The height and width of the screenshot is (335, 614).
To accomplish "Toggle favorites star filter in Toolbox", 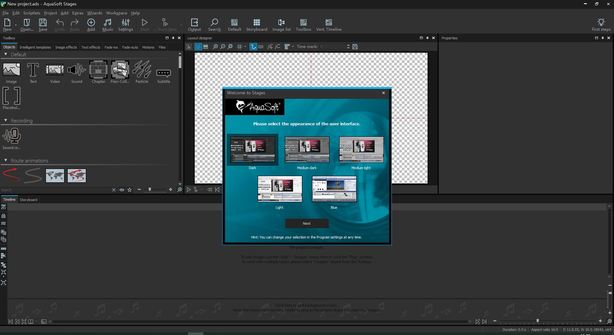I will coord(130,190).
